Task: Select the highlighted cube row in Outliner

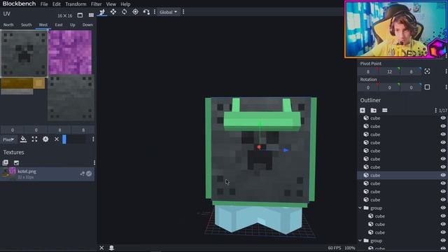Action: pyautogui.click(x=402, y=175)
